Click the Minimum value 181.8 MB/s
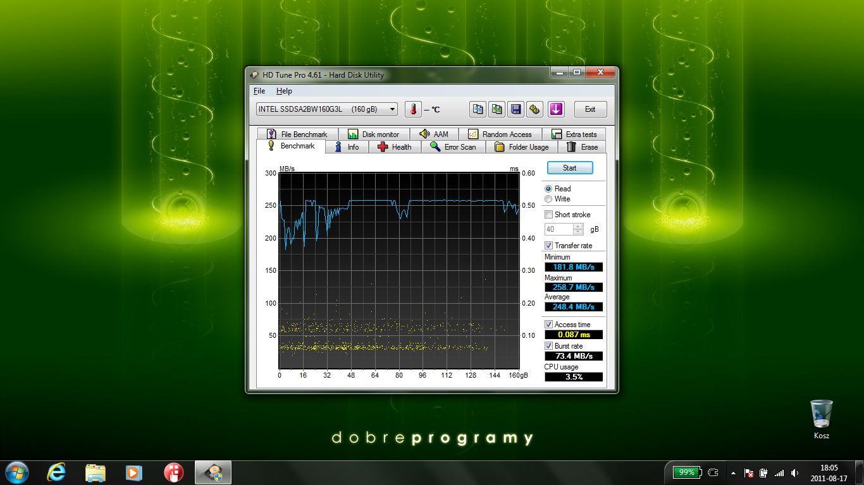The image size is (864, 485). (x=574, y=267)
